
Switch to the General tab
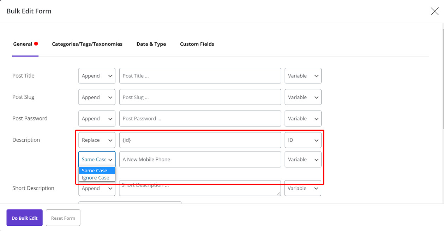[x=25, y=44]
